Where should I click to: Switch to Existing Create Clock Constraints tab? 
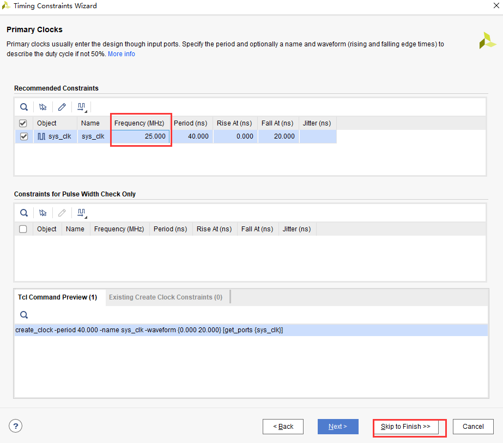coord(166,297)
